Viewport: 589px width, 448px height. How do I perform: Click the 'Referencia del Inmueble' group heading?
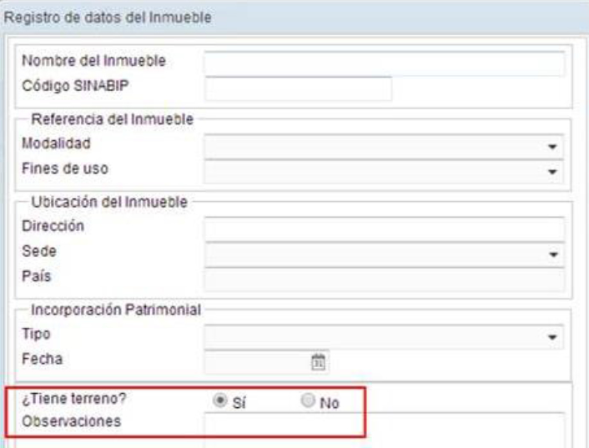(x=112, y=119)
